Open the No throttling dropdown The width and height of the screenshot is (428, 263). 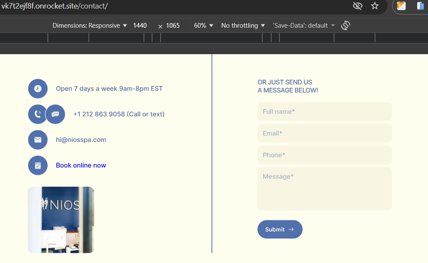243,25
